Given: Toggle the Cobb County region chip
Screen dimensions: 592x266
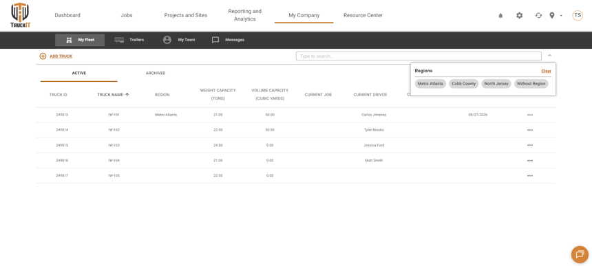Looking at the screenshot, I should (464, 84).
